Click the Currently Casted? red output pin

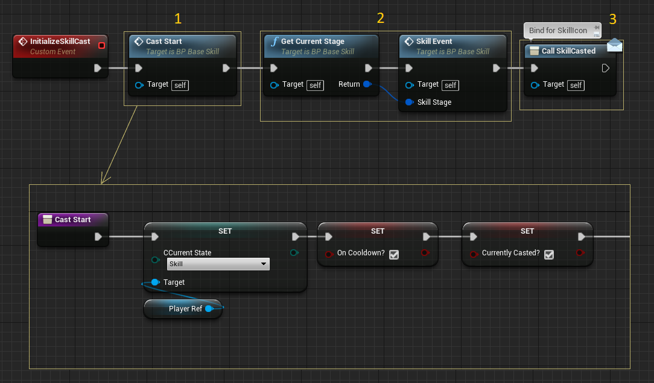(x=580, y=253)
